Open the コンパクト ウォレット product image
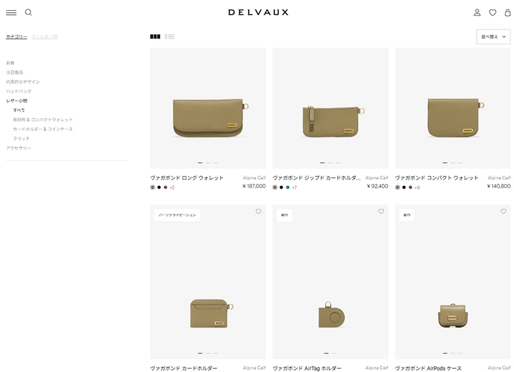The height and width of the screenshot is (372, 514). click(x=453, y=108)
